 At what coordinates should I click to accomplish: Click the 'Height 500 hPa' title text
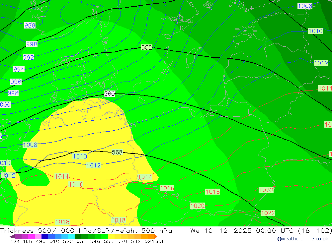[x=143, y=230]
